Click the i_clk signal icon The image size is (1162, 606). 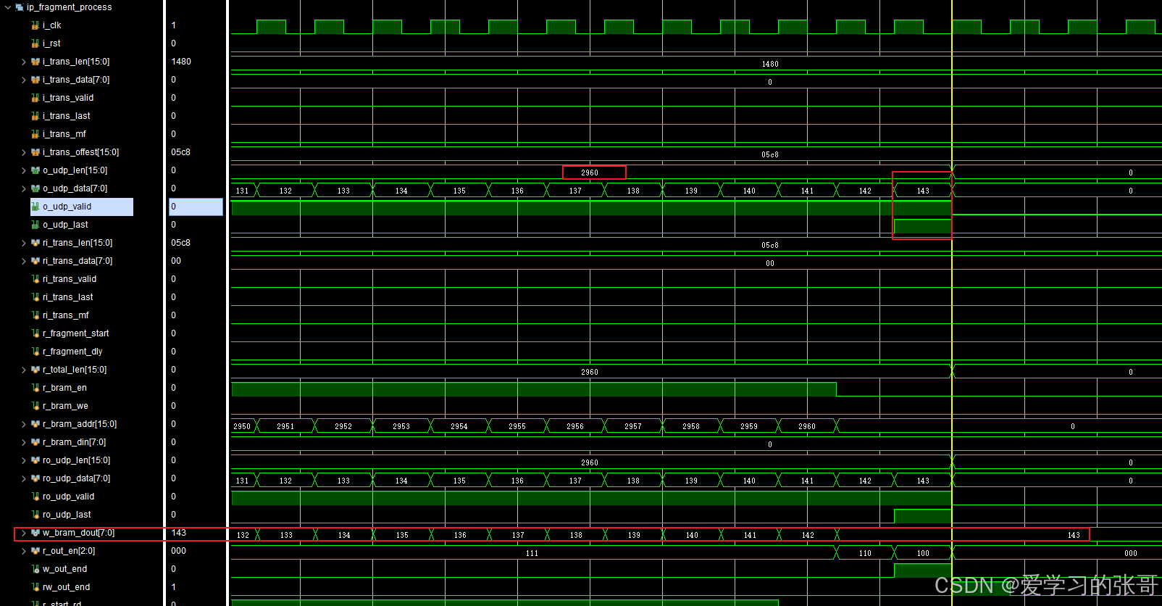[x=35, y=25]
